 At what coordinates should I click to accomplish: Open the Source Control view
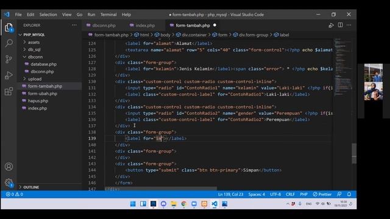(9, 59)
